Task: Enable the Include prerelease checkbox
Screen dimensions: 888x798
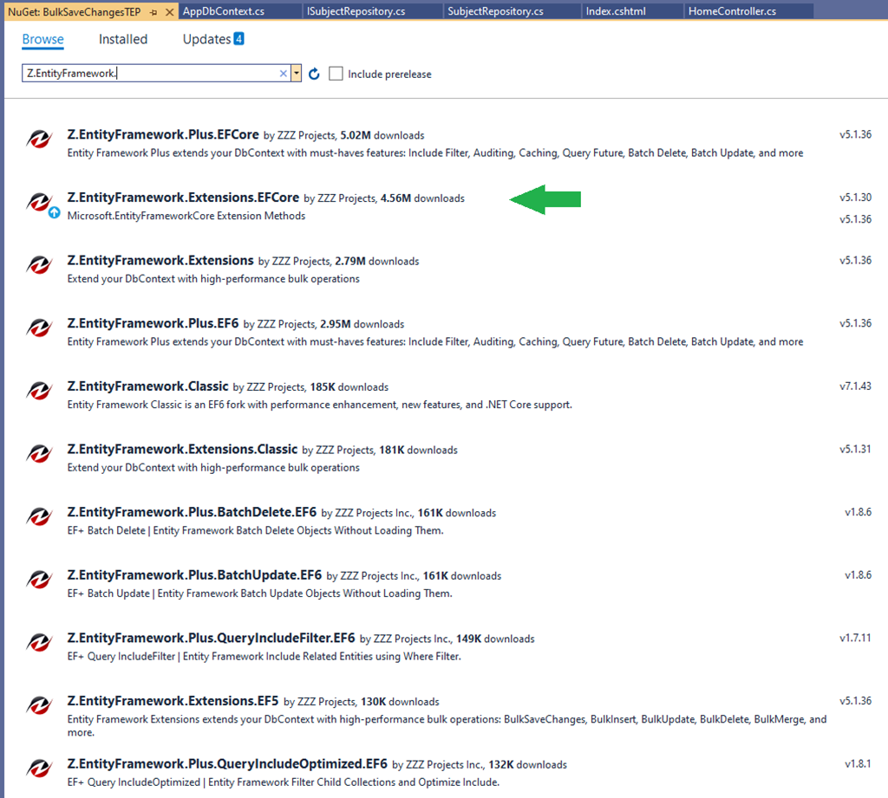Action: (336, 74)
